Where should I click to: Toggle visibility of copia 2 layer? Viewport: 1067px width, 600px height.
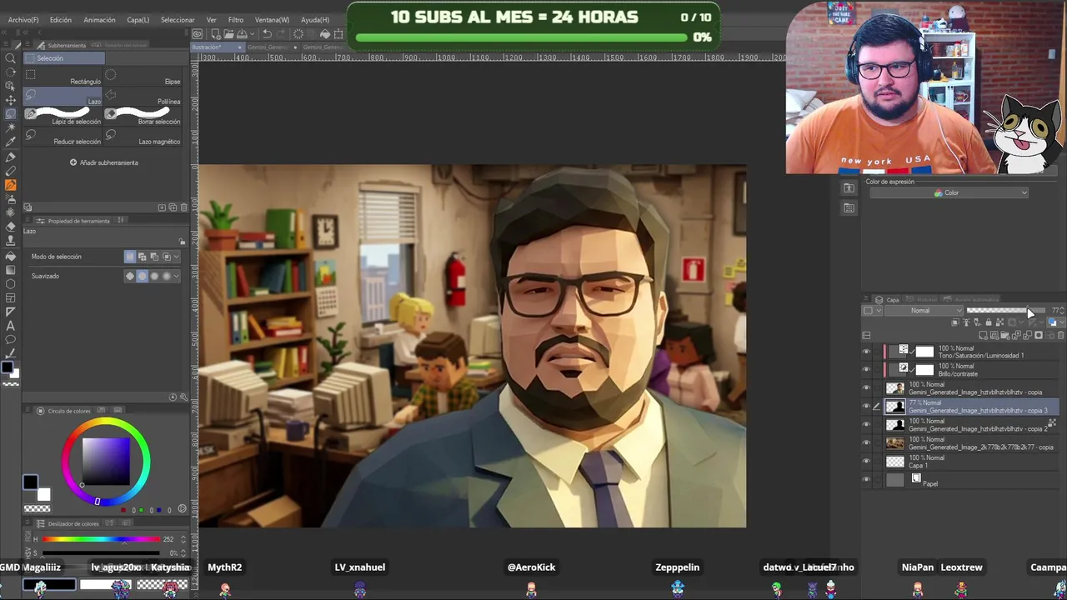(866, 425)
